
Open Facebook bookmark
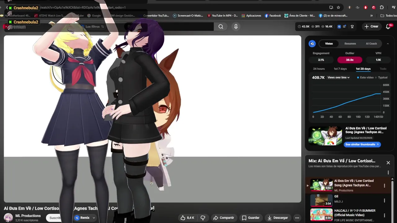coord(273,15)
